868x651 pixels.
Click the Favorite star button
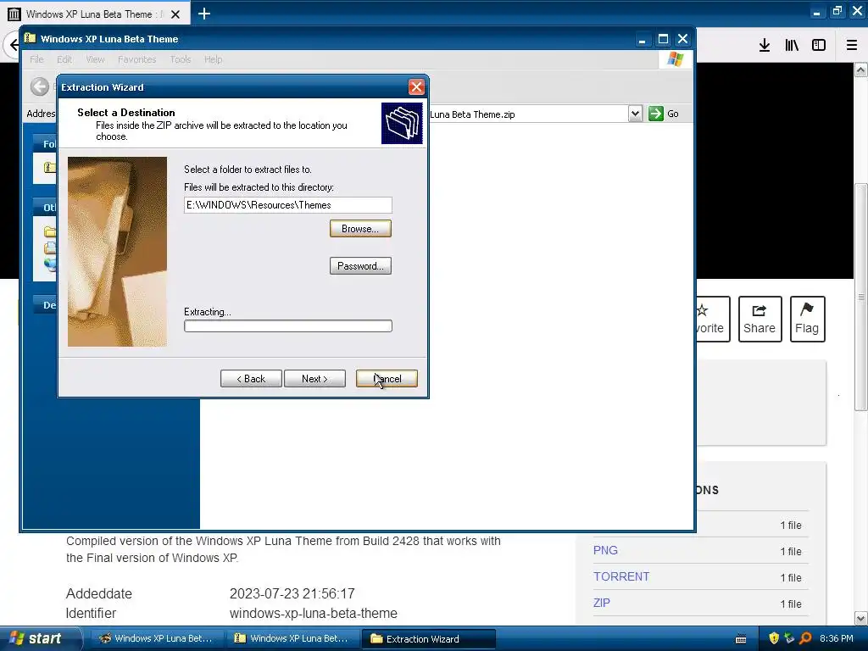[x=714, y=320]
